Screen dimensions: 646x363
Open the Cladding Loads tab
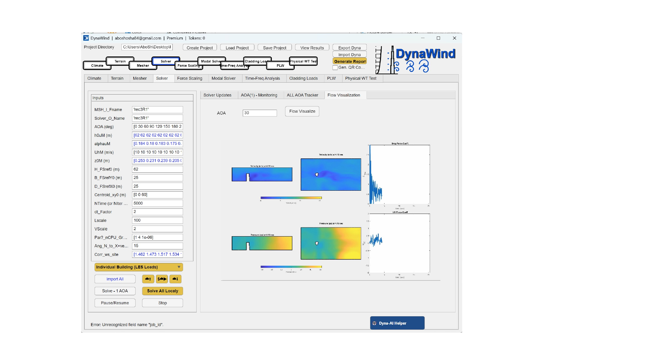point(303,78)
